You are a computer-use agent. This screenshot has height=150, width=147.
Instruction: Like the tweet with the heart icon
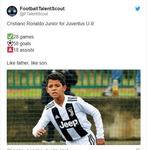[9, 149]
